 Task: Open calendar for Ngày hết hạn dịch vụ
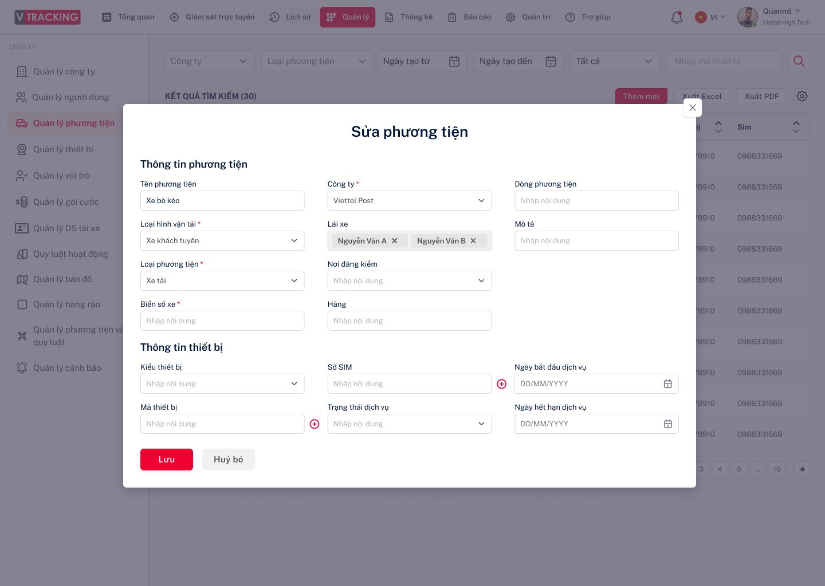pyautogui.click(x=668, y=424)
